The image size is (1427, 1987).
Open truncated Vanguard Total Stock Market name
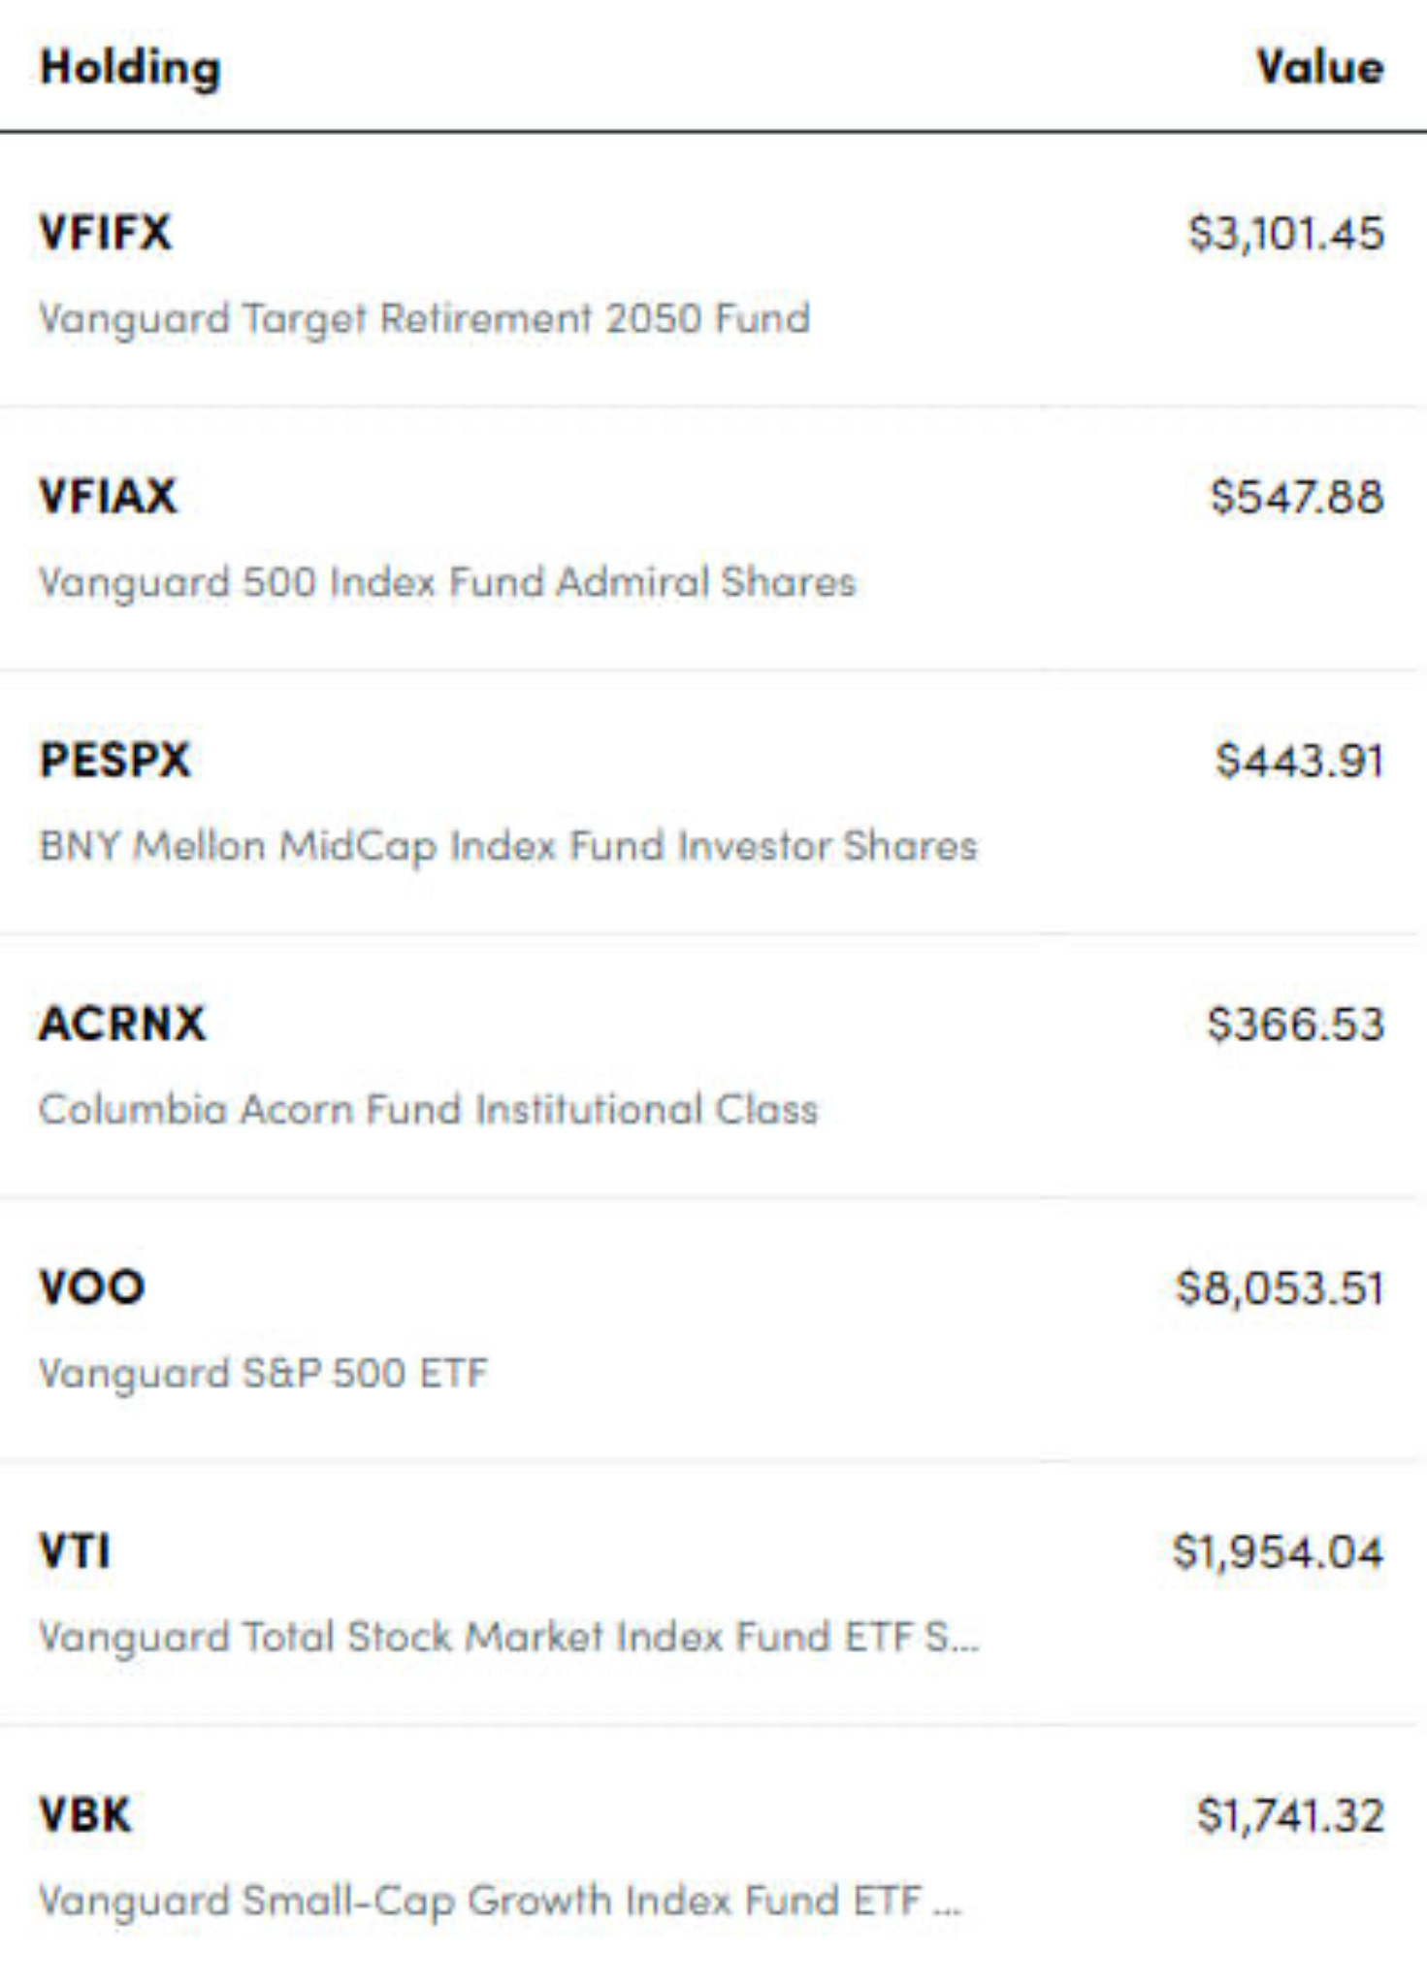tap(509, 1638)
